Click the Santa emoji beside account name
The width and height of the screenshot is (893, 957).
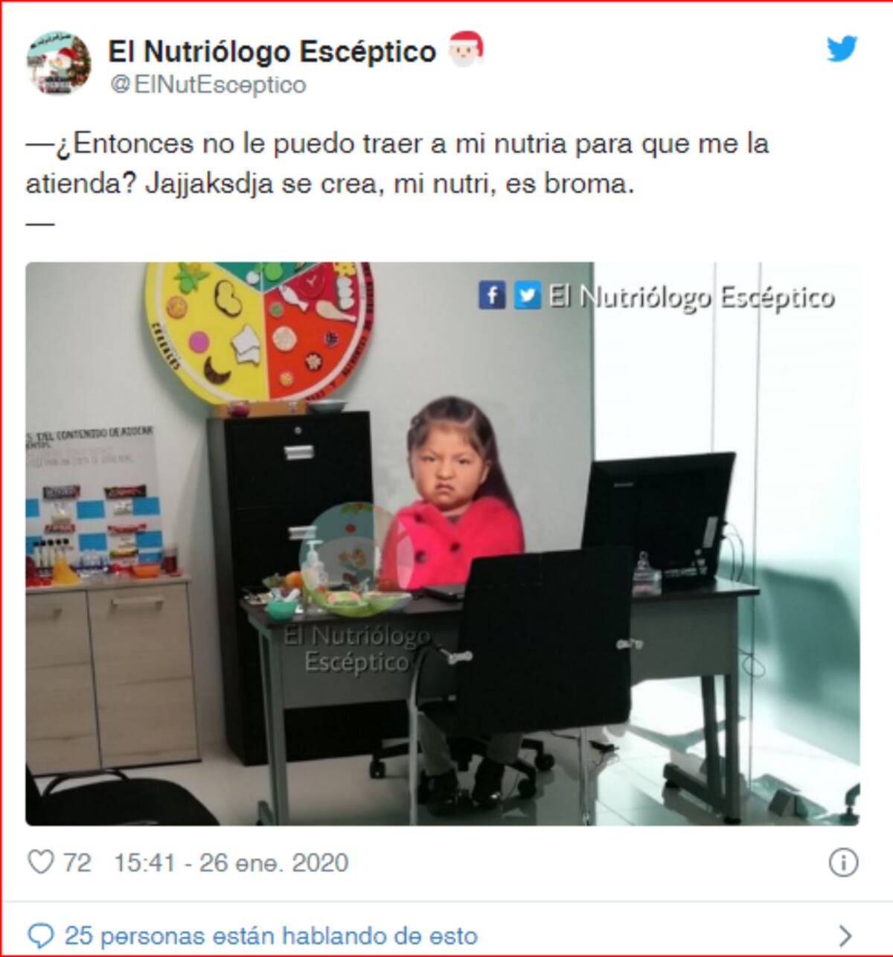[467, 48]
